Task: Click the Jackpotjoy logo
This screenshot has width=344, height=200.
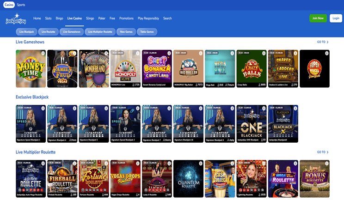Action: pos(16,19)
